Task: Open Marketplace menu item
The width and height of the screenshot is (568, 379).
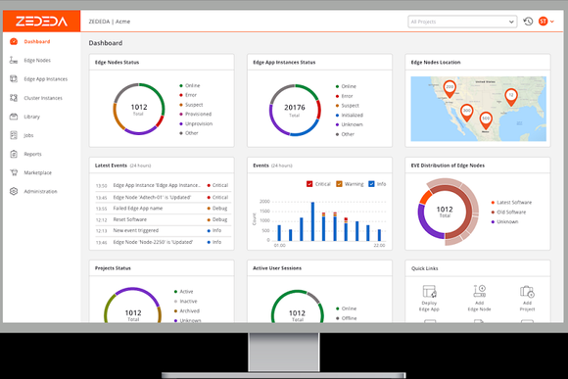Action: pos(37,172)
